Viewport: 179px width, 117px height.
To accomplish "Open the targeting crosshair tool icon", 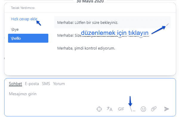I will (x=99, y=109).
